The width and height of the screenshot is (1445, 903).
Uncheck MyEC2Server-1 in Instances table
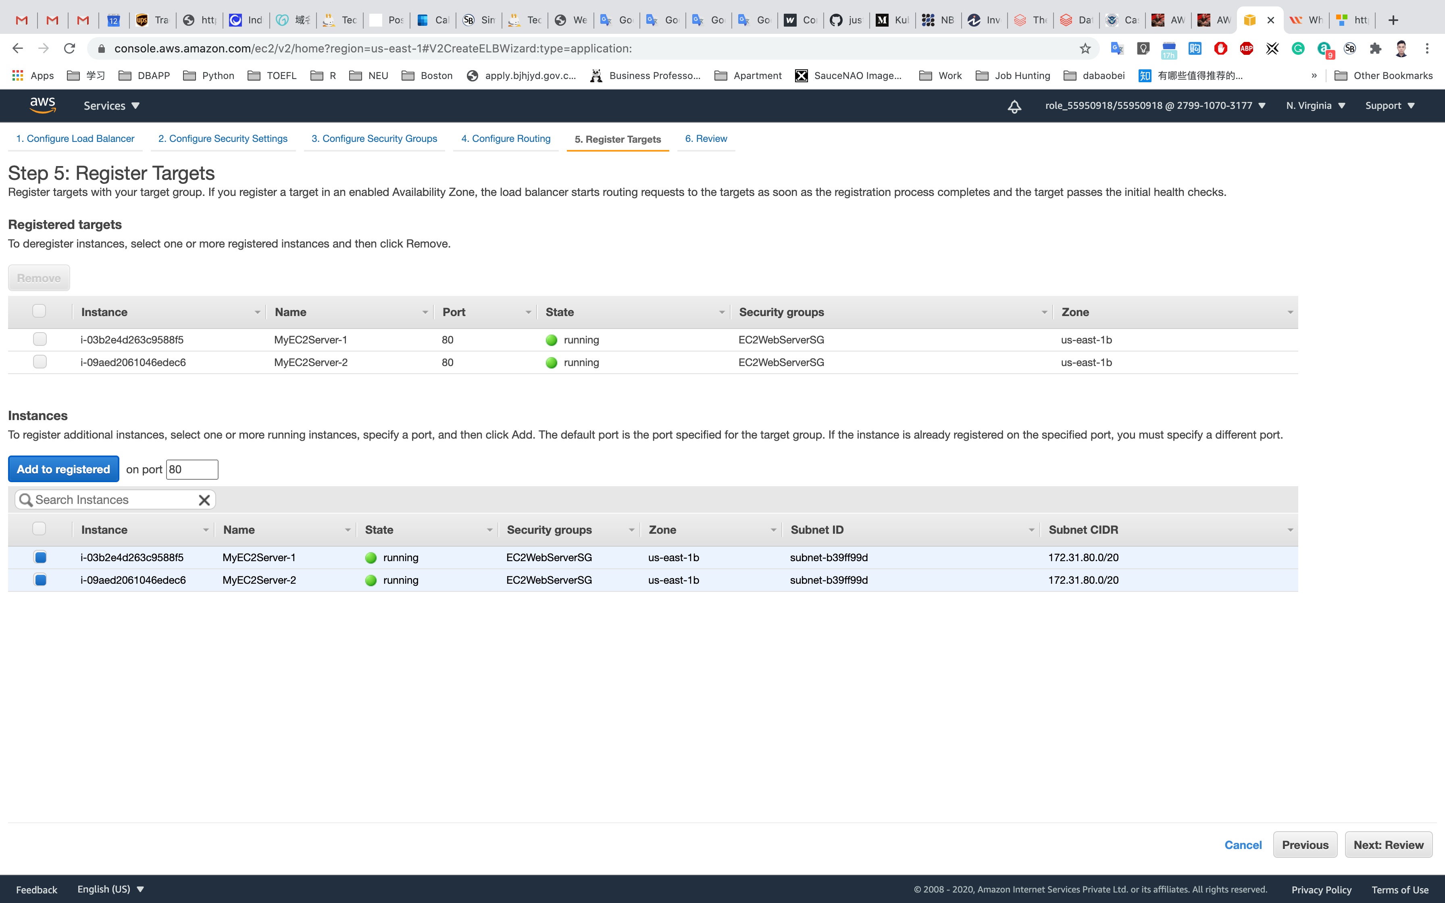(x=40, y=557)
